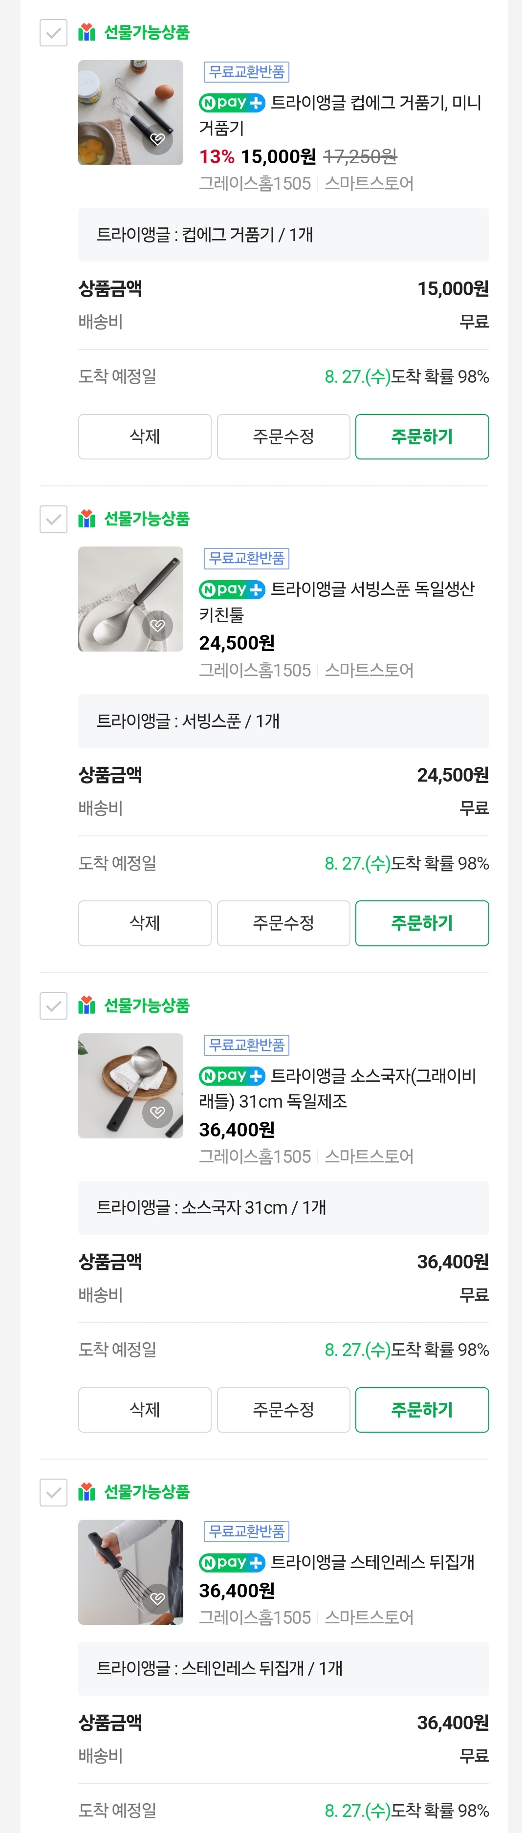The width and height of the screenshot is (522, 1833).
Task: Toggle checkbox for the sauce ladle item
Action: click(53, 1006)
